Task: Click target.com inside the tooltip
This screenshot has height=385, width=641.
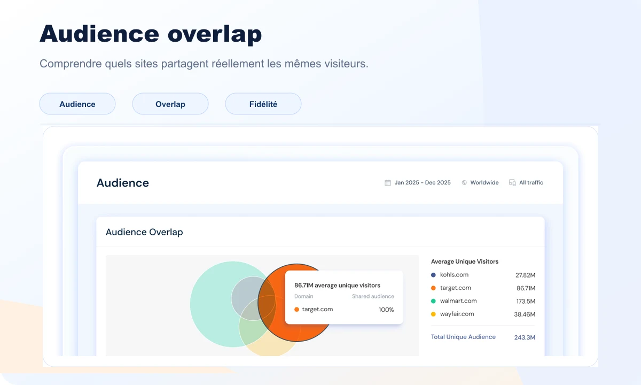Action: tap(317, 310)
